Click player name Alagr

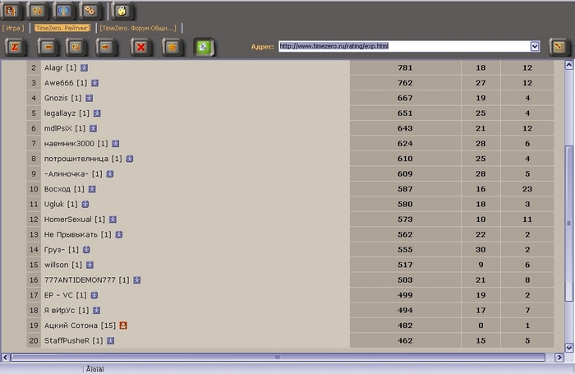pos(53,68)
